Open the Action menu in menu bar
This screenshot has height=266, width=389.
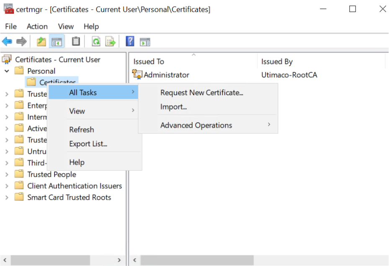37,26
